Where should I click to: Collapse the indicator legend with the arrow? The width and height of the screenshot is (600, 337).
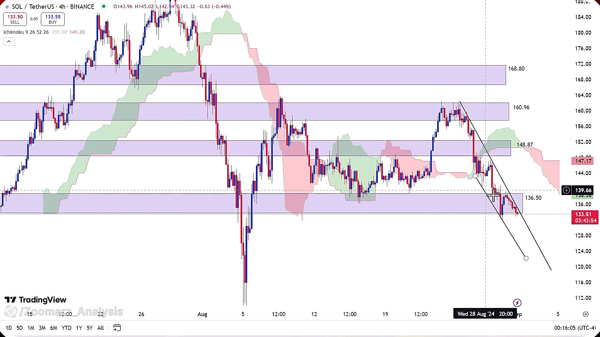pos(9,42)
